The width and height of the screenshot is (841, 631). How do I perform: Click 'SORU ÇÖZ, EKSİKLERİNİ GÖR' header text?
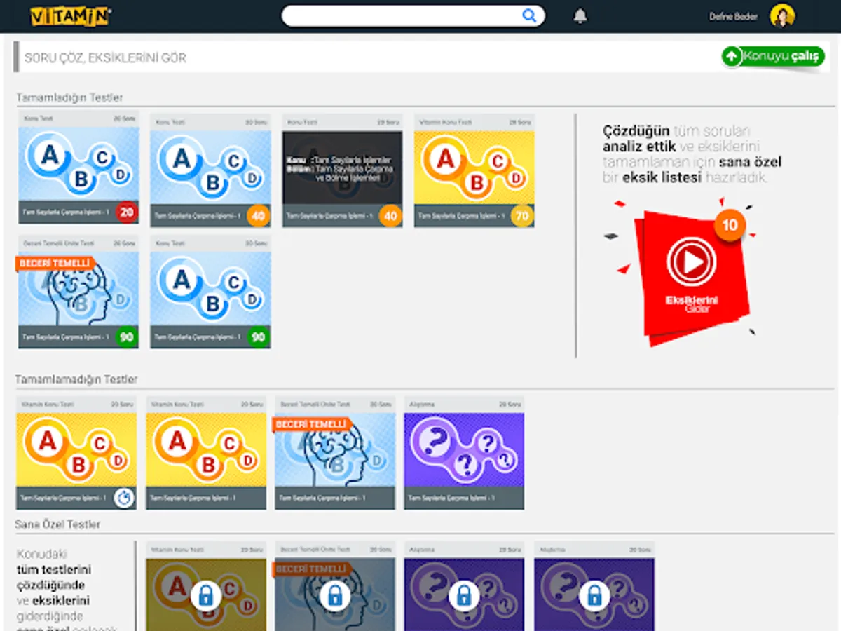coord(105,57)
